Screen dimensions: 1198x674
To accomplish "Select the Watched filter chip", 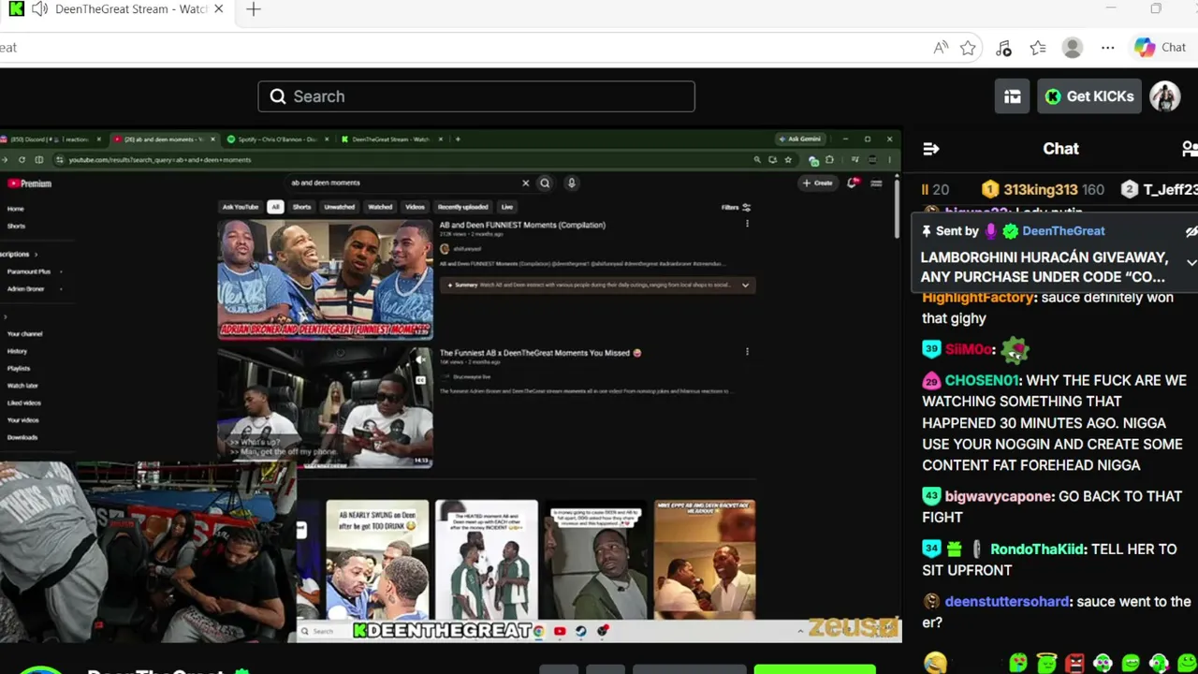I will [380, 207].
